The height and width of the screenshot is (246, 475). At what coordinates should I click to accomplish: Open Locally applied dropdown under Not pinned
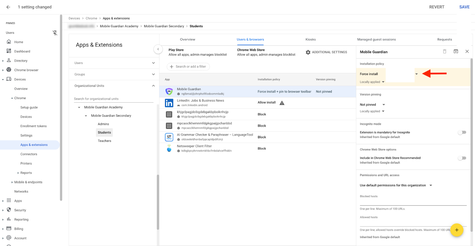point(372,111)
